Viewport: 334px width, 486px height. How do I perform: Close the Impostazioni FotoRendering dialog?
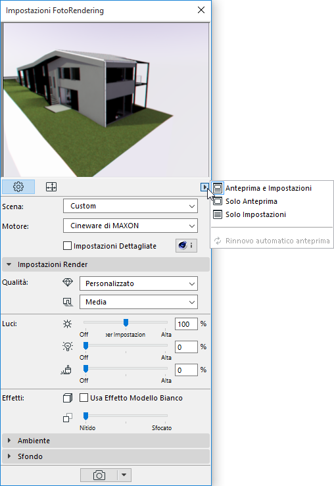(201, 10)
